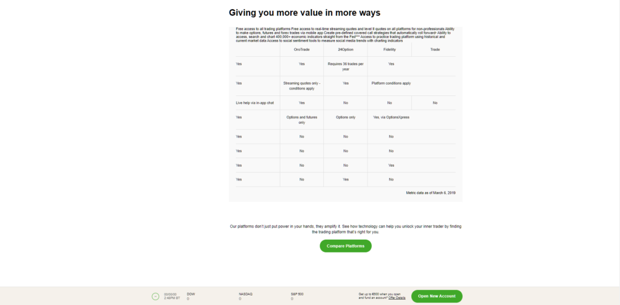Click Fidelity's No in Live help row
Screen dimensions: 620x305
pyautogui.click(x=389, y=103)
